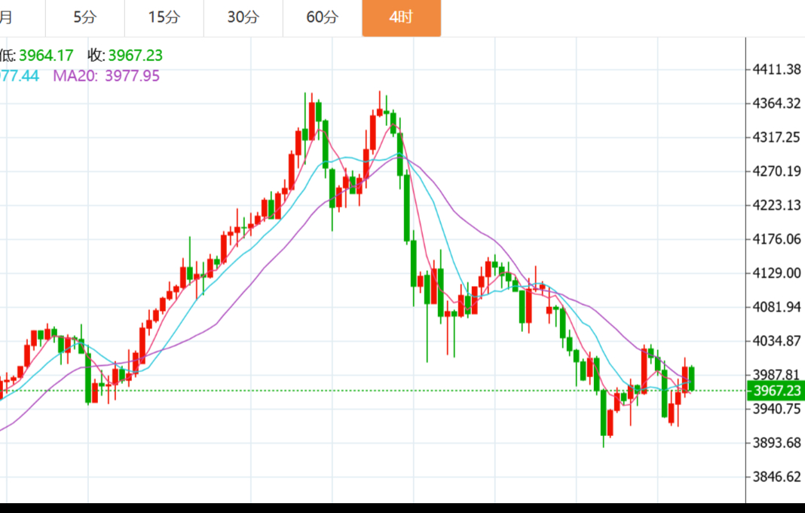
Task: Click the green current price tag on axis
Action: tap(776, 390)
